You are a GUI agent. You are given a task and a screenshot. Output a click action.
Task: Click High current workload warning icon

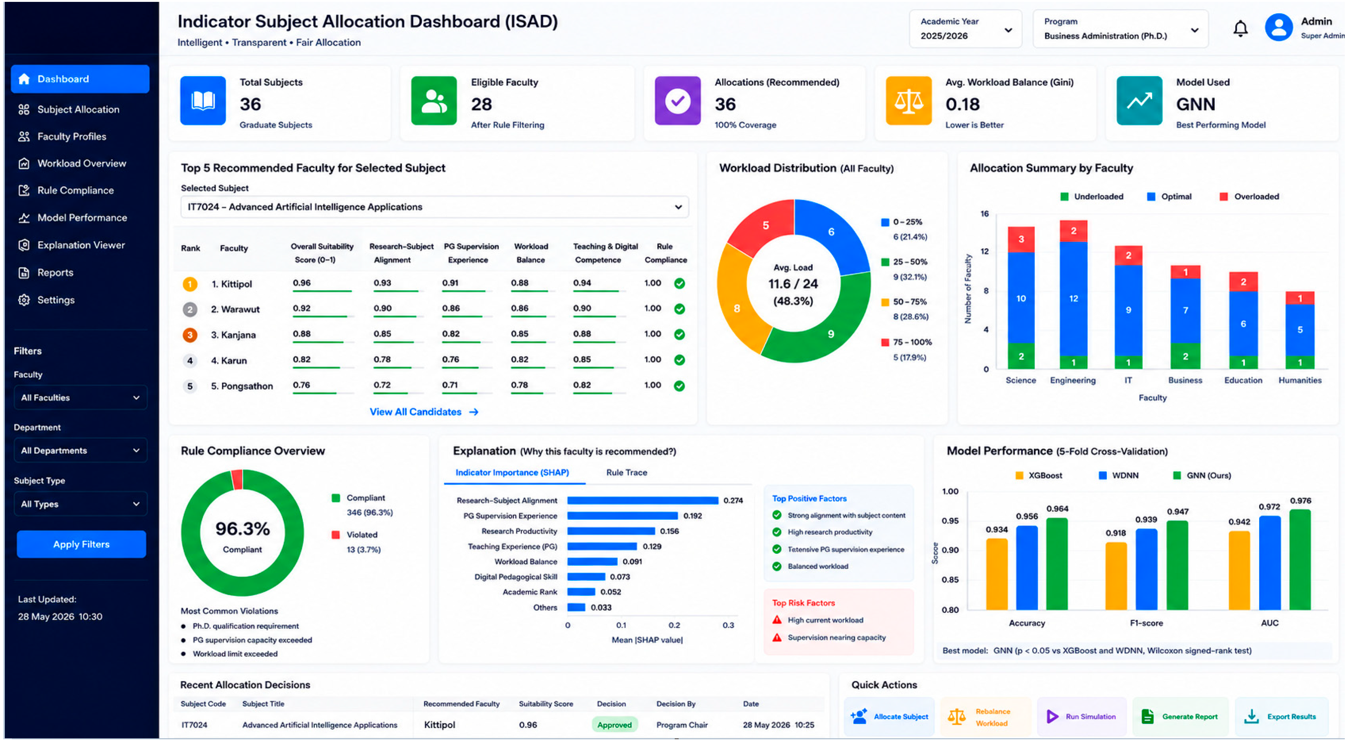[x=776, y=619]
